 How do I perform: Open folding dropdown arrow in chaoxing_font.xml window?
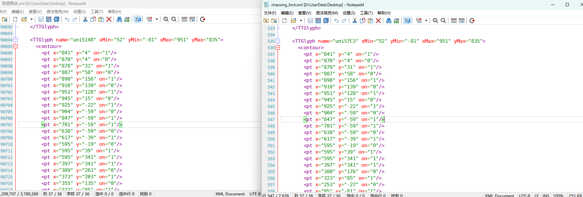click(x=426, y=21)
